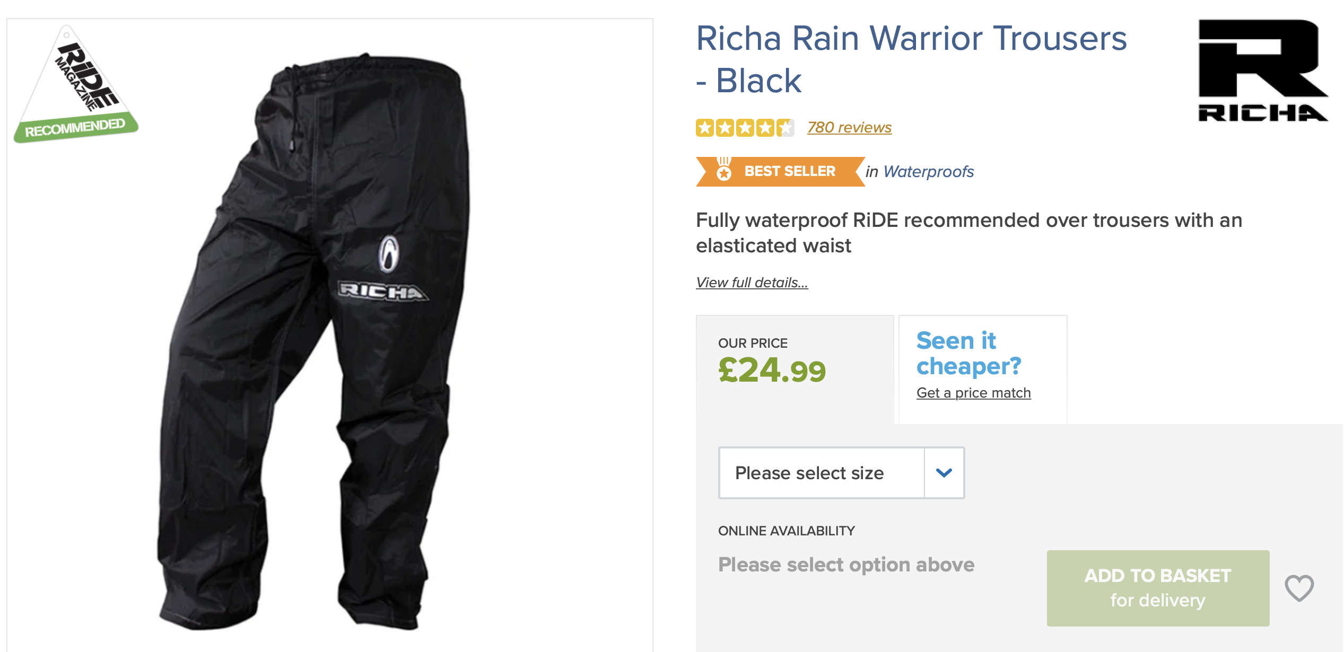Screen dimensions: 1344x652
Task: Open the 780 reviews link
Action: [849, 128]
